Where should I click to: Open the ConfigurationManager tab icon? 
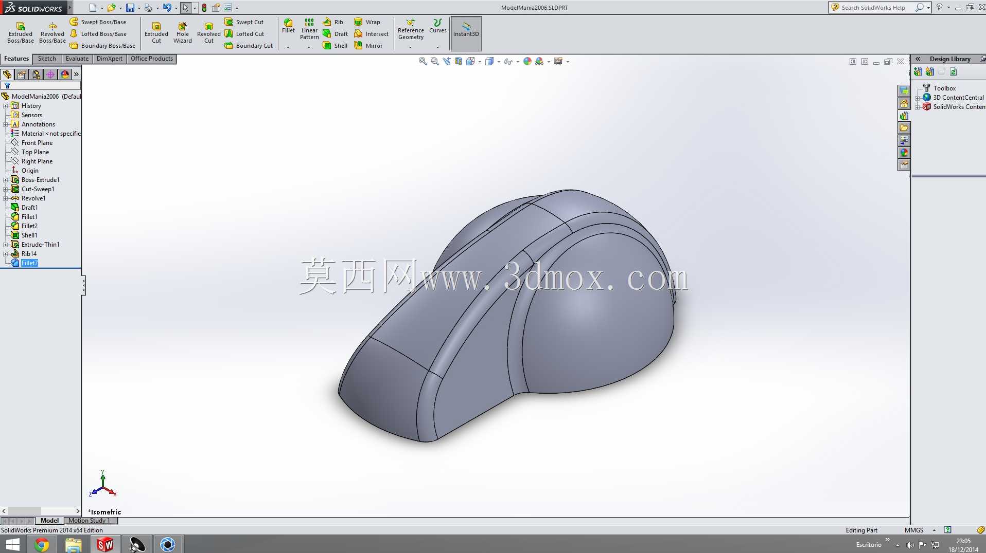[x=36, y=75]
